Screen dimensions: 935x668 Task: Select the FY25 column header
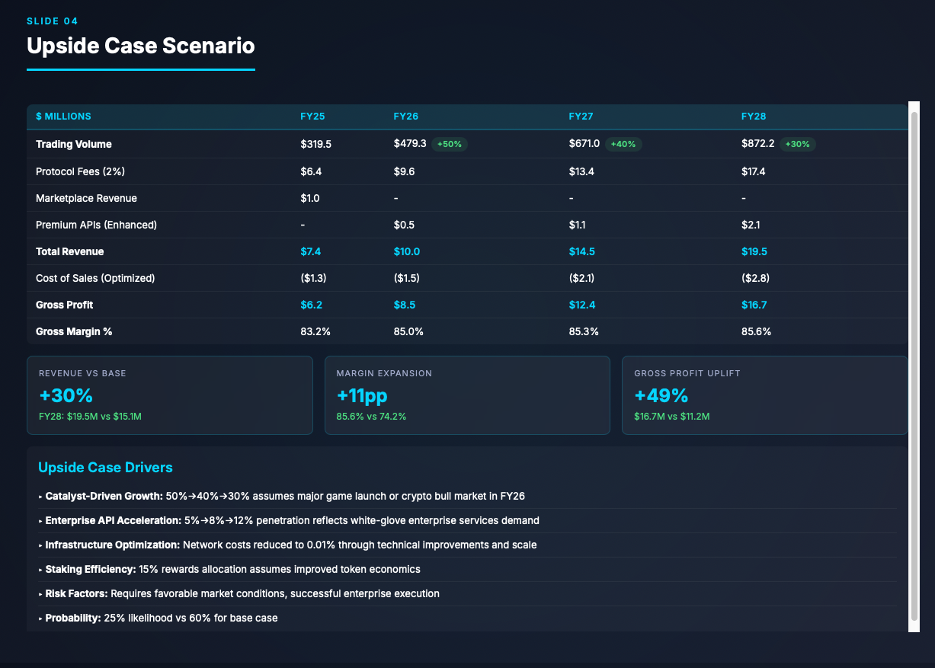pos(312,117)
